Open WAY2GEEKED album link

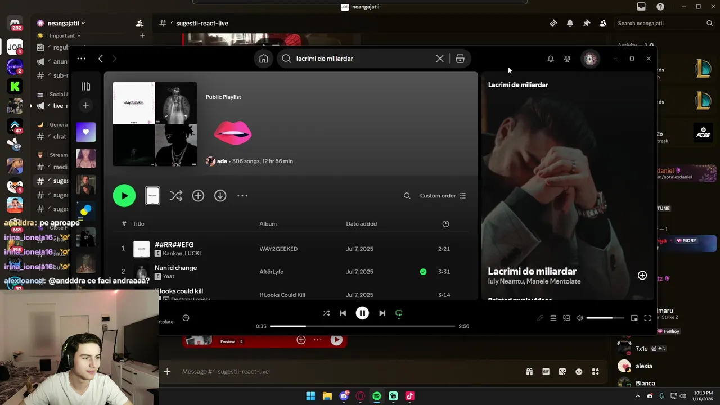pos(278,249)
